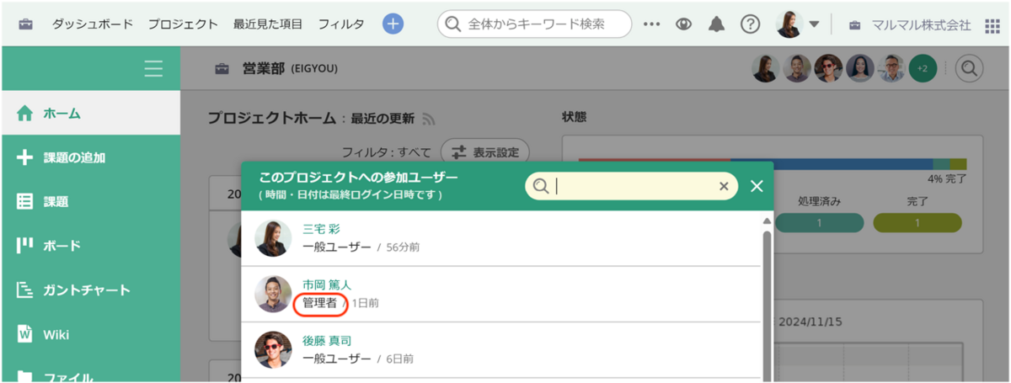Close the participating users popup
Image resolution: width=1011 pixels, height=383 pixels.
(x=757, y=186)
